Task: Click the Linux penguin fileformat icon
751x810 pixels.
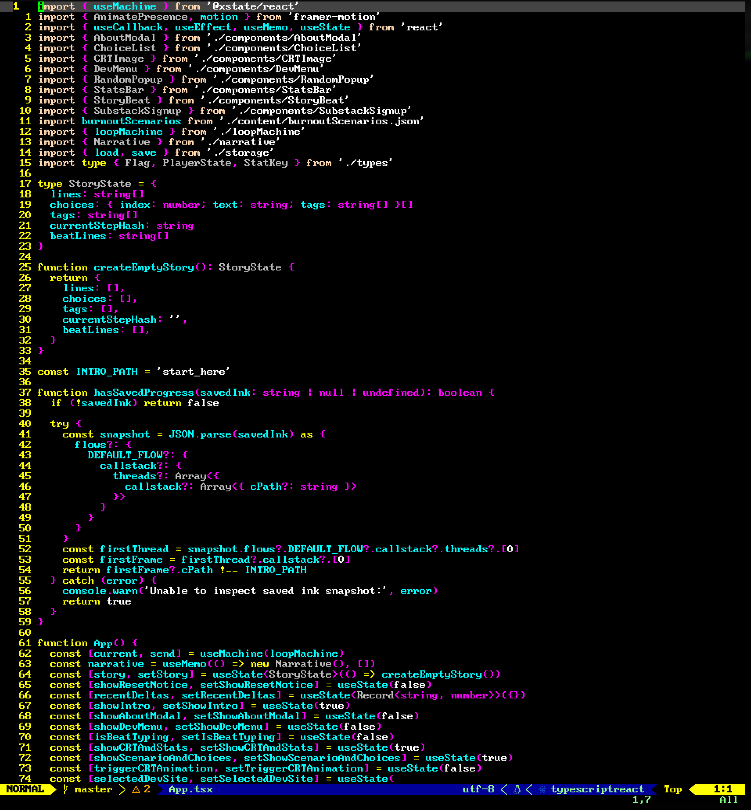Action: [x=517, y=789]
